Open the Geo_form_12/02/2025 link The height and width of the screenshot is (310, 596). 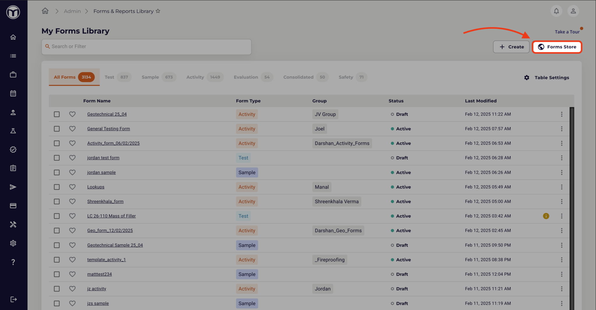coord(110,230)
